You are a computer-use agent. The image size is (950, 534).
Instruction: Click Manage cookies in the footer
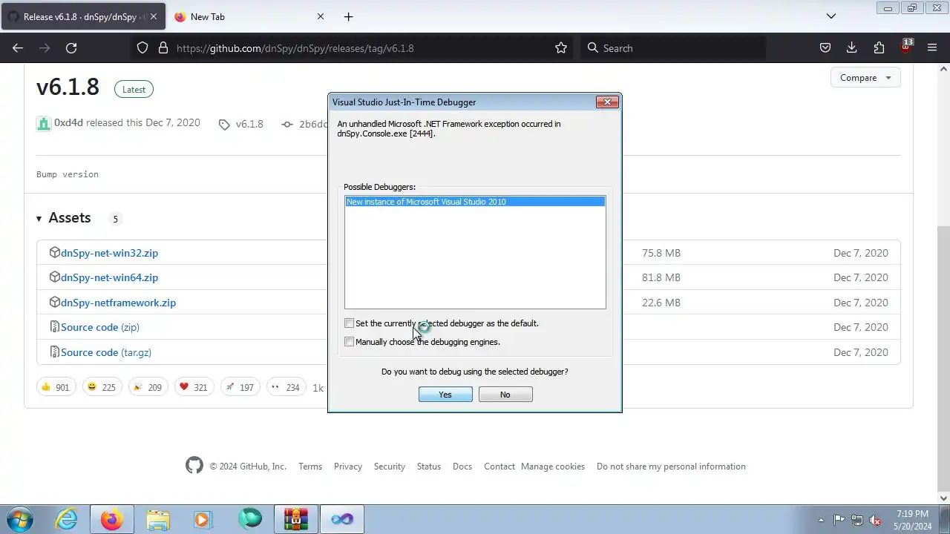553,467
